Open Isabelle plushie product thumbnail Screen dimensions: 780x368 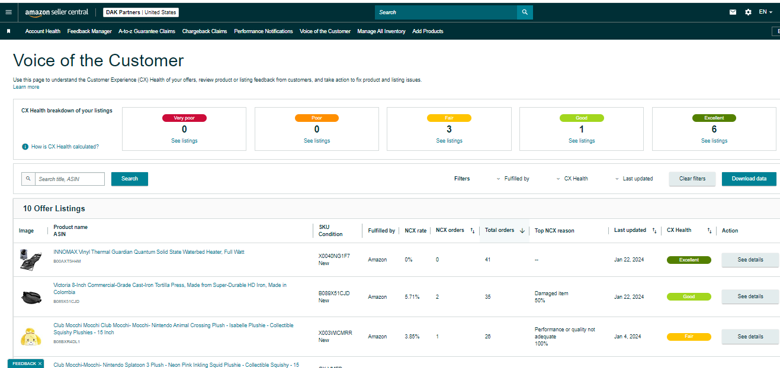pyautogui.click(x=30, y=337)
